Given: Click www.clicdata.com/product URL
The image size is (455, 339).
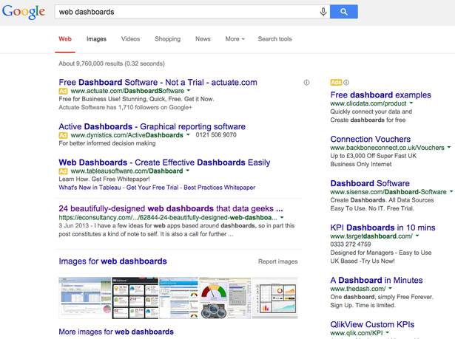Looking at the screenshot, I should (368, 103).
